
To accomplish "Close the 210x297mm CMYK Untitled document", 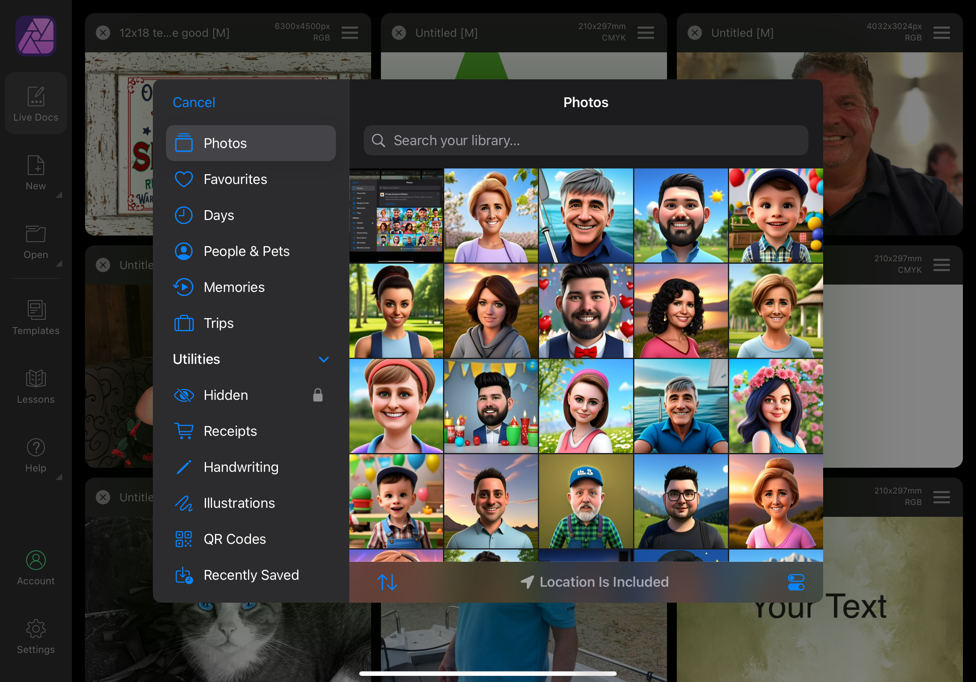I will pos(399,33).
